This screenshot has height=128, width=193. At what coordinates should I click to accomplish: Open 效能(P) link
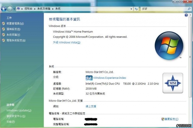tap(11, 122)
